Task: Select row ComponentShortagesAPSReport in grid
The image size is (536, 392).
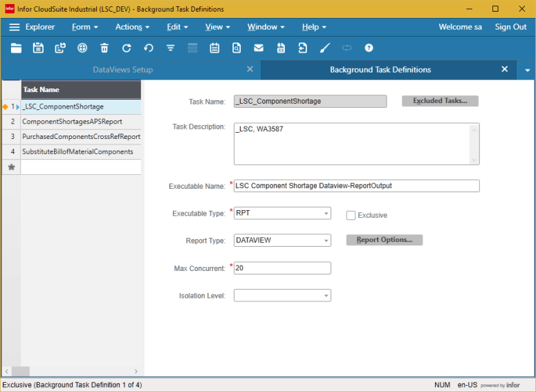Action: [x=81, y=122]
